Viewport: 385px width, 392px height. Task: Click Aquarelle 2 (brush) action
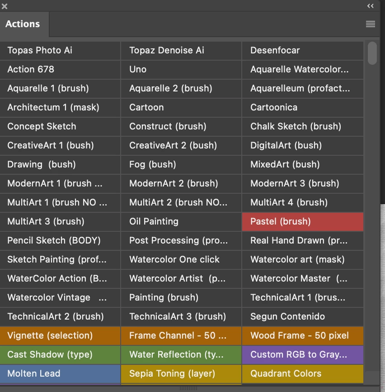(181, 89)
